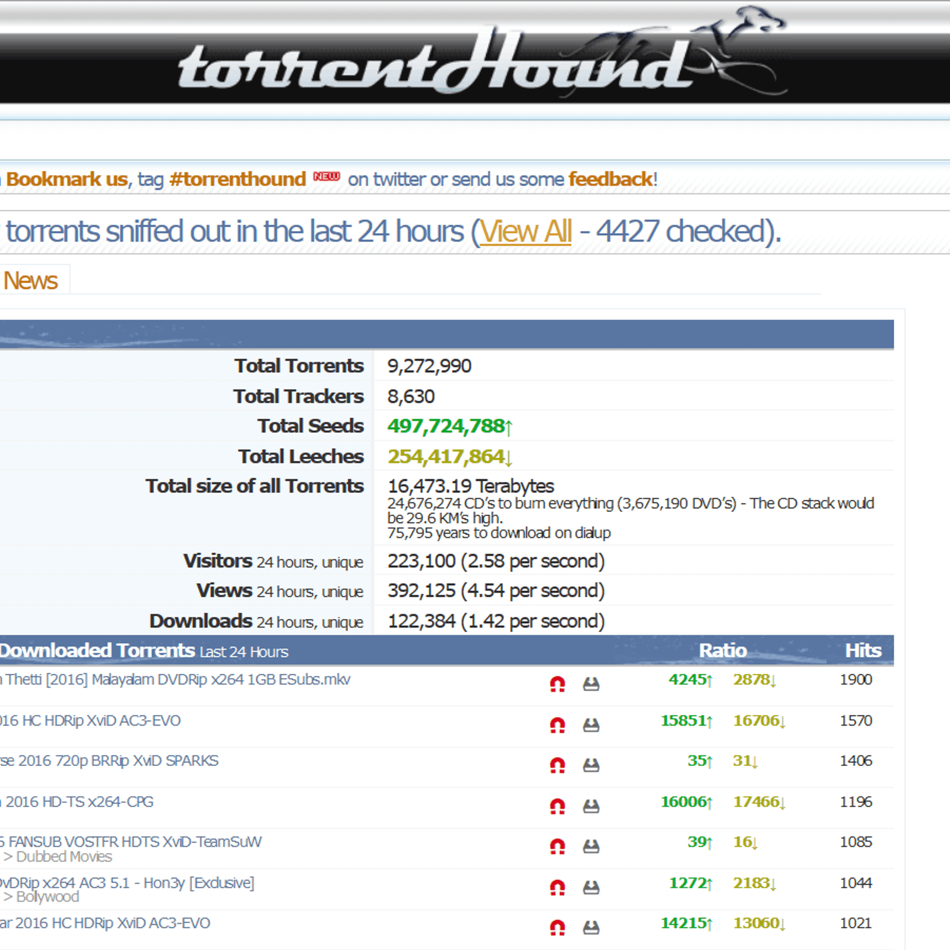Click magnet icon for Malayalam DVDRip torrent
This screenshot has height=950, width=950.
click(557, 685)
